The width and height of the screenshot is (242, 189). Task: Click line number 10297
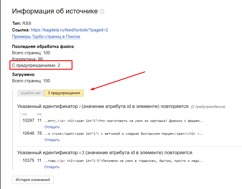[x=28, y=120]
